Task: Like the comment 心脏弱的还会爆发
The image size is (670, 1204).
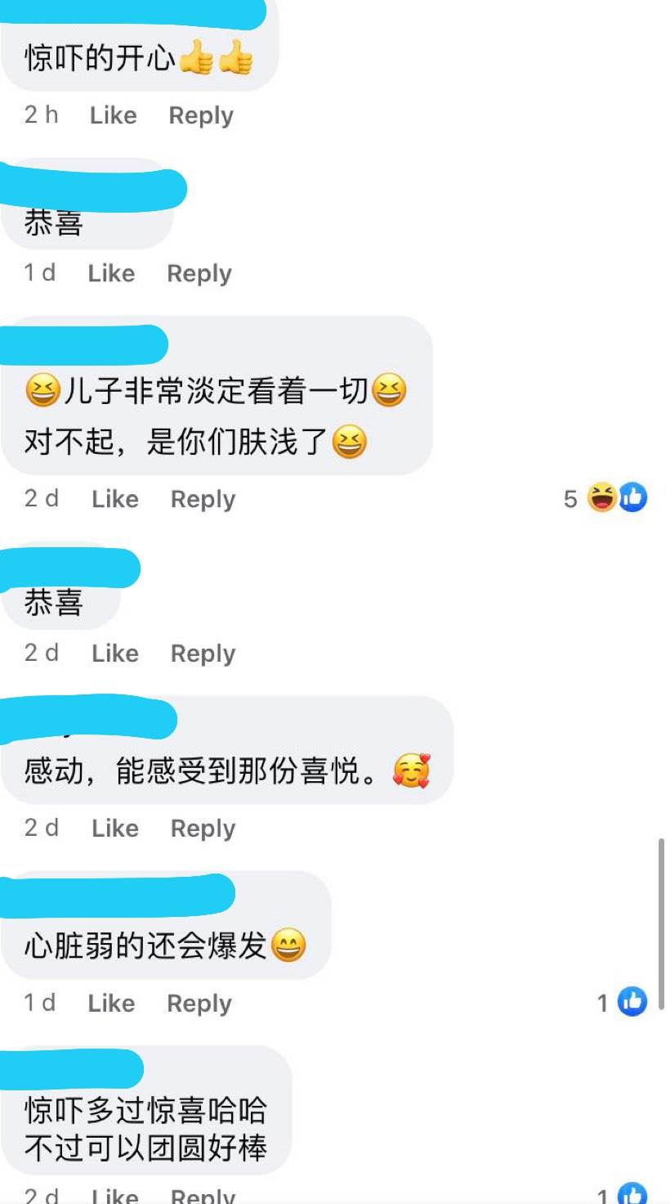Action: 111,1004
